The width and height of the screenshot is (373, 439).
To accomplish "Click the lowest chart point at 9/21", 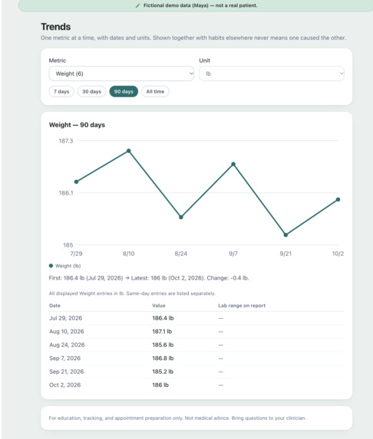I will tap(286, 234).
